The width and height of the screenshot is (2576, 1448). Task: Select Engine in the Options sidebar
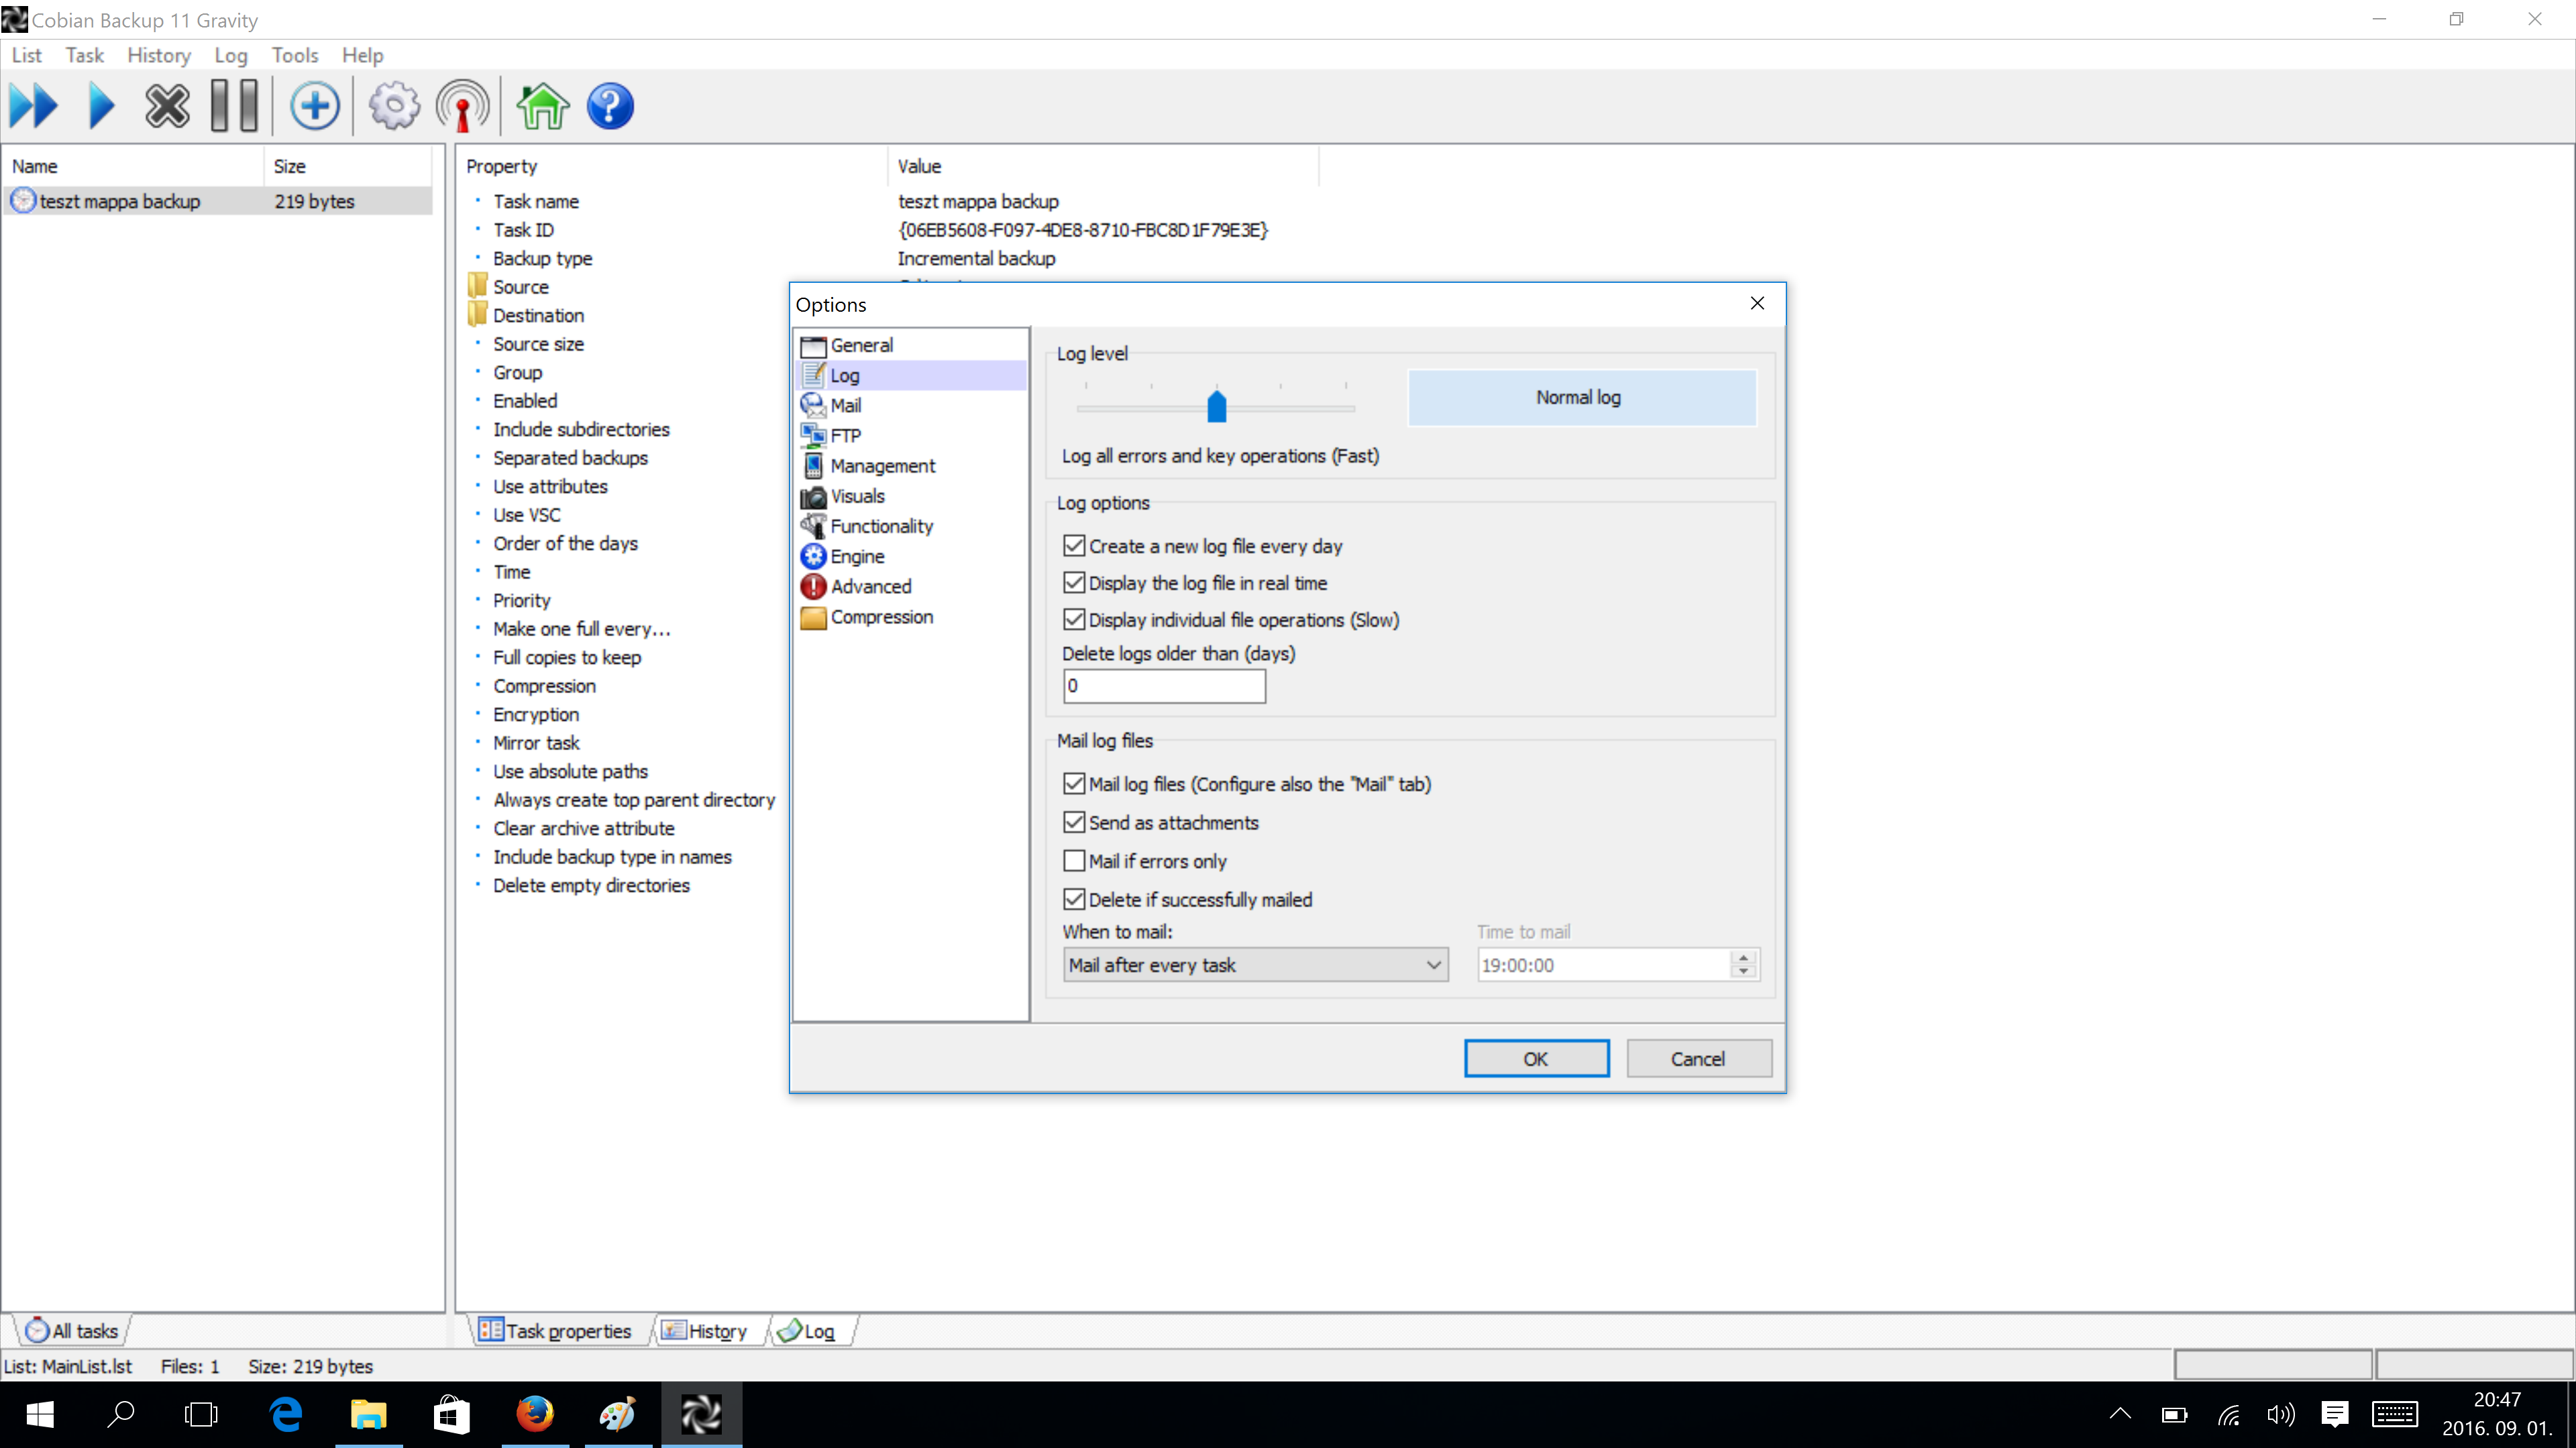pyautogui.click(x=857, y=556)
